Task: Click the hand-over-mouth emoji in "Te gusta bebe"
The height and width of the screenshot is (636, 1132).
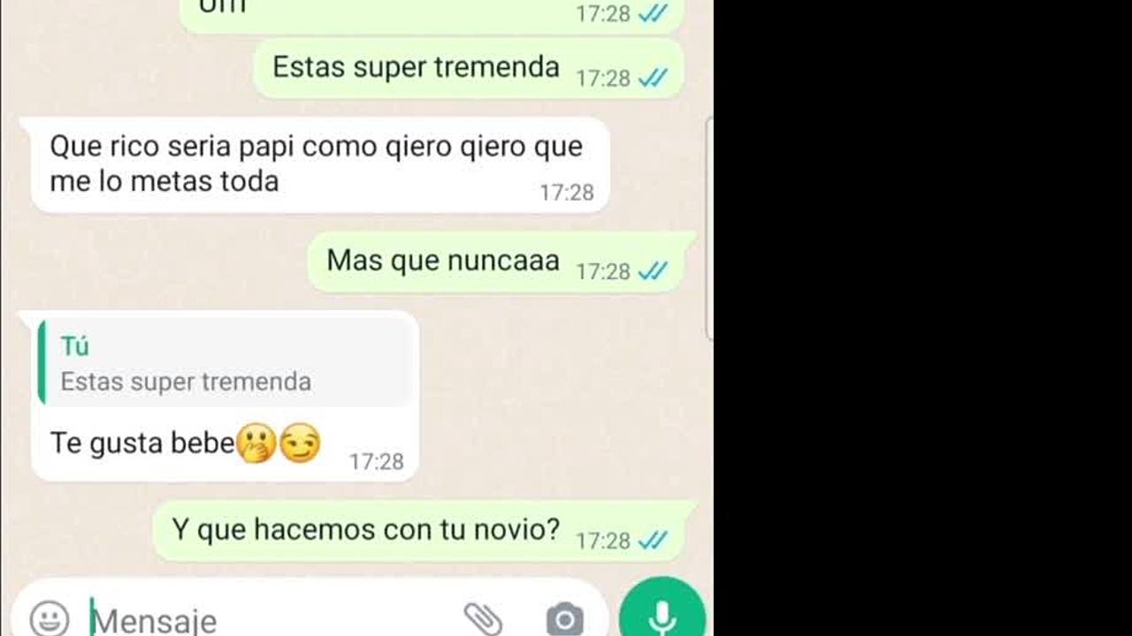Action: 256,444
